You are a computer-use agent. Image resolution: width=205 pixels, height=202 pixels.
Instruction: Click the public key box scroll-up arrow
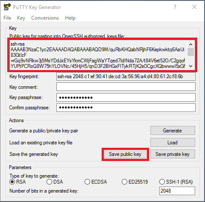click(x=190, y=44)
